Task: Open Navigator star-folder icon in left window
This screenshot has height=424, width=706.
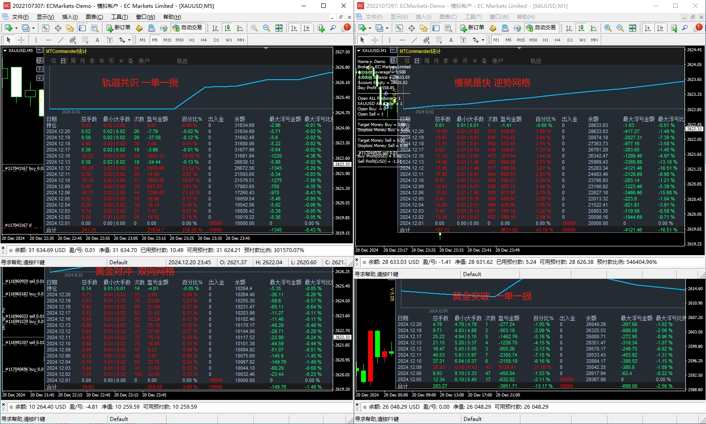Action: tap(70, 28)
